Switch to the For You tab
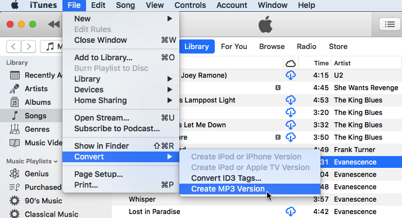This screenshot has height=218, width=402. click(234, 47)
